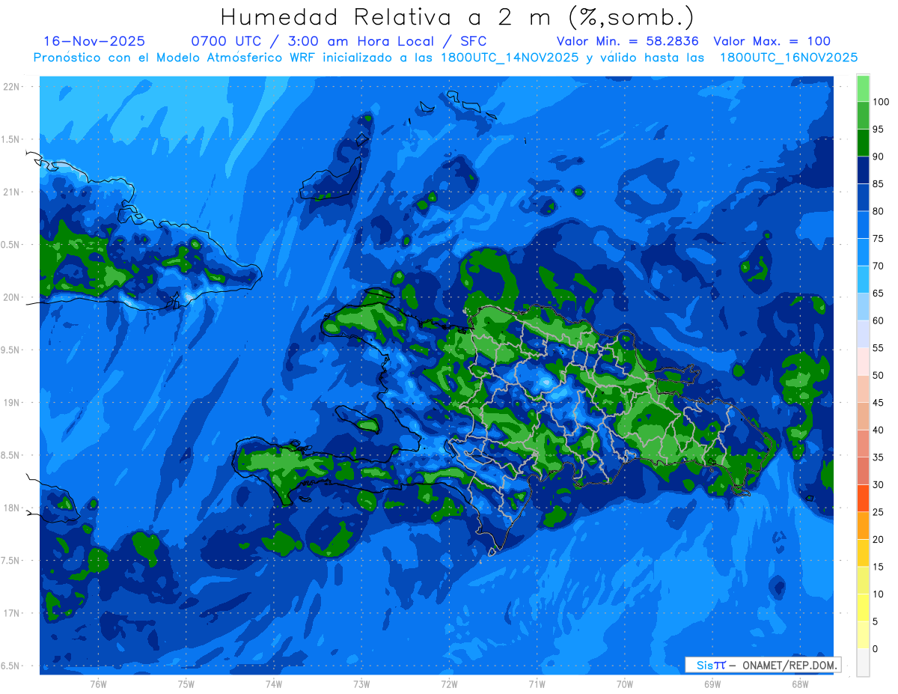898x694 pixels.
Task: Click the '65' label on the color scale
Action: click(x=878, y=293)
